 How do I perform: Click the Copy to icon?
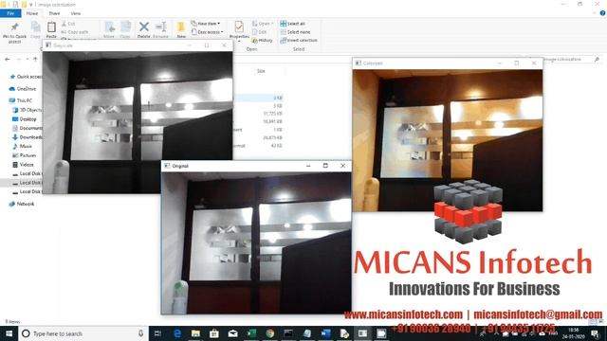pyautogui.click(x=125, y=27)
